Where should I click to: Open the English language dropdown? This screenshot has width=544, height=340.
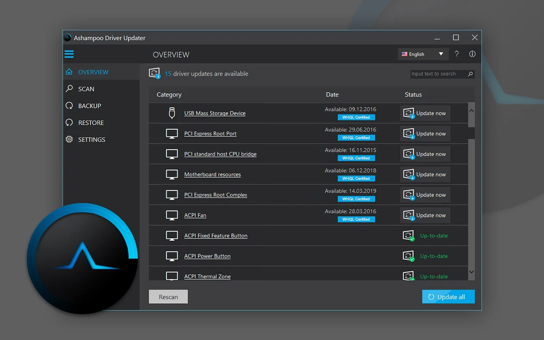pyautogui.click(x=423, y=54)
